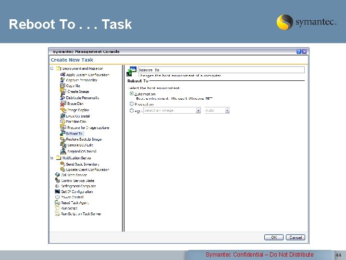Open the Auto architecture dropdown
The image size is (346, 260).
(217, 110)
